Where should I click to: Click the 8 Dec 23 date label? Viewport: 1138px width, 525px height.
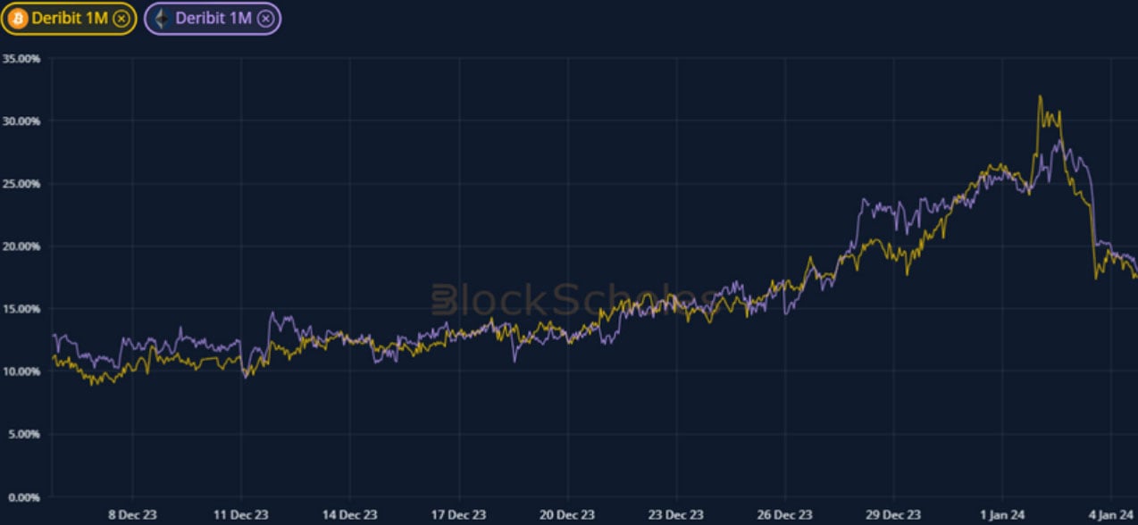point(132,514)
